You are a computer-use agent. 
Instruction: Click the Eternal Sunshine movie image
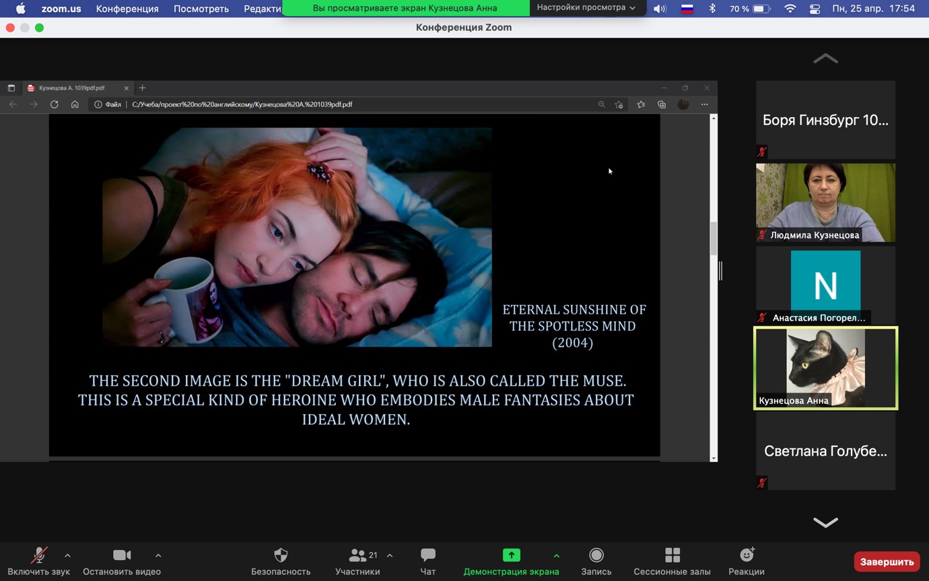[297, 237]
